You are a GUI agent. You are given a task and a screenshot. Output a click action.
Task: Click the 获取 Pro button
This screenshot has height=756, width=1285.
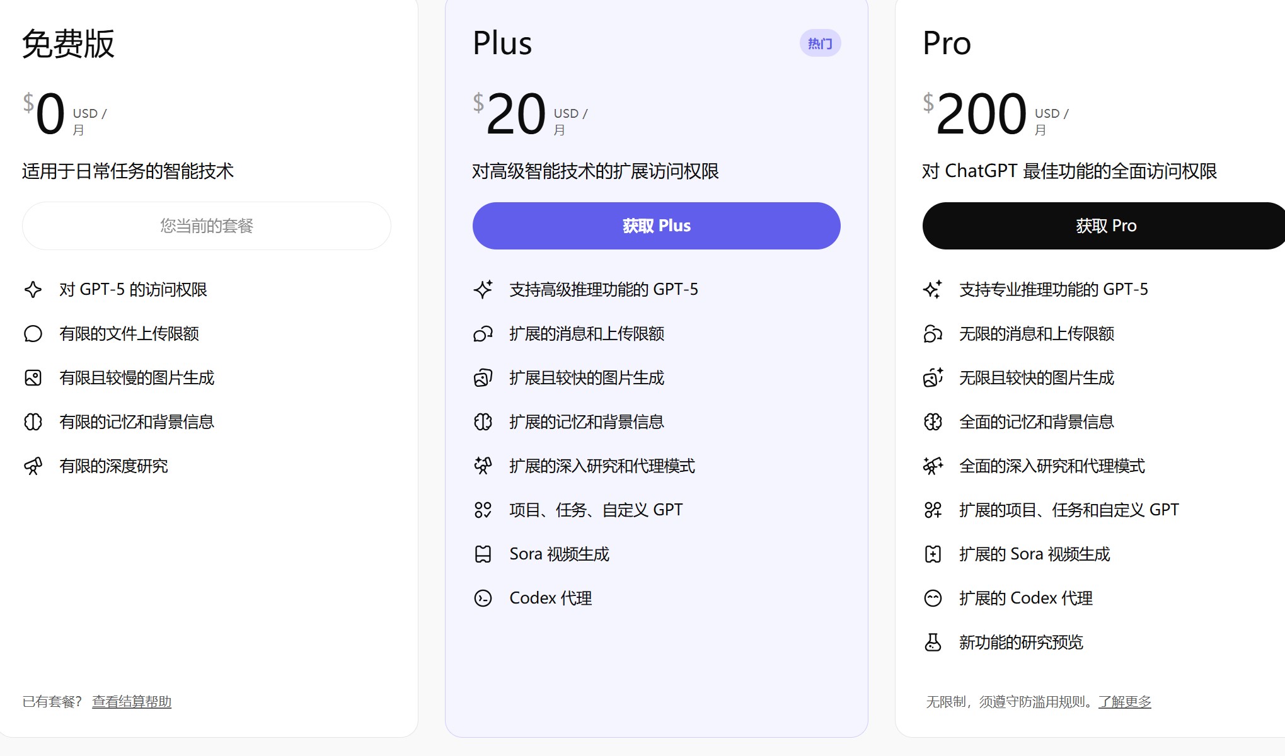1103,226
